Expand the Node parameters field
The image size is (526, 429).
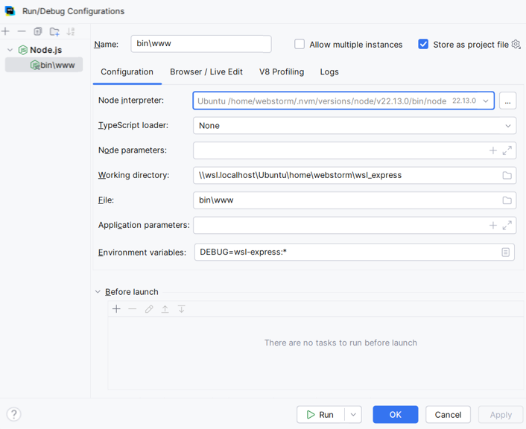click(507, 150)
